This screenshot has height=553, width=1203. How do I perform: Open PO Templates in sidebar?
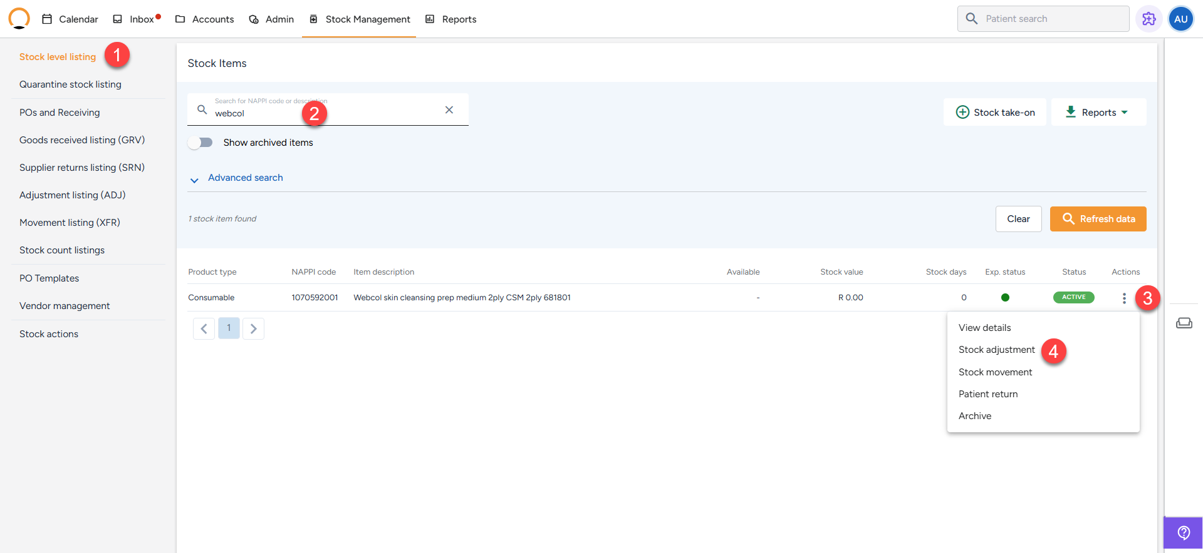[x=49, y=278]
